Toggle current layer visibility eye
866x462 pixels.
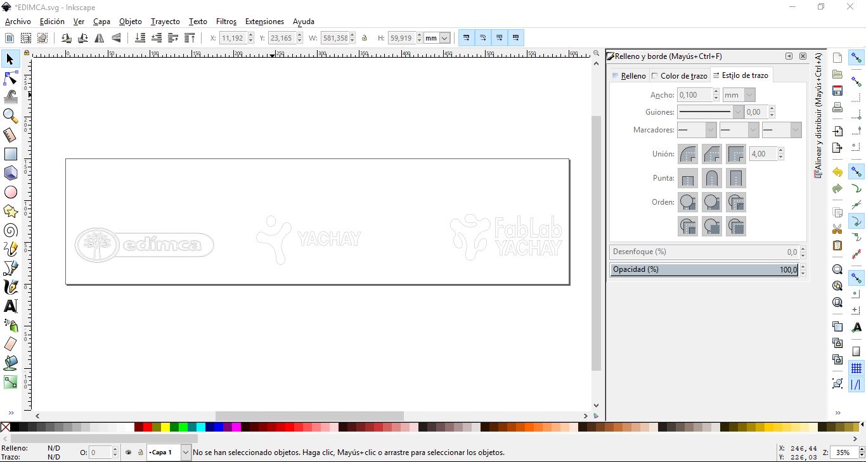[129, 452]
